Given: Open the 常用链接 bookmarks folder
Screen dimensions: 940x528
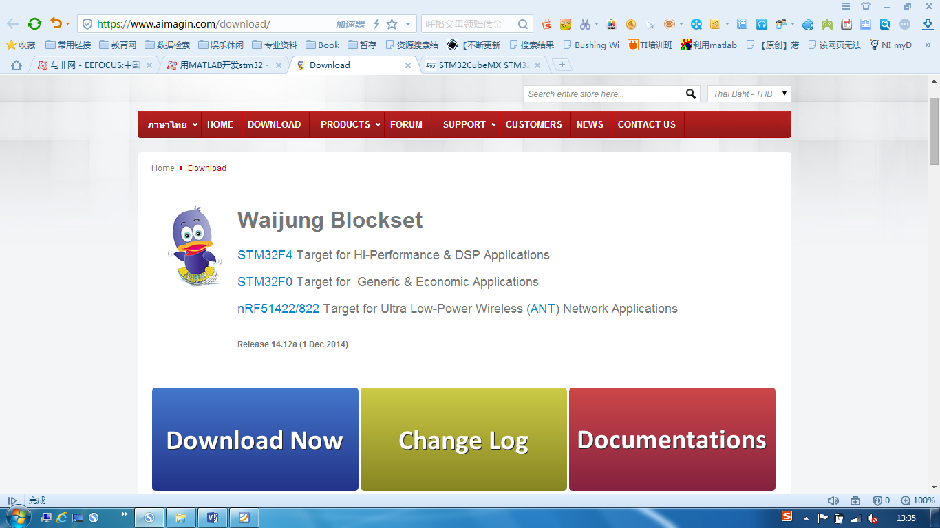Looking at the screenshot, I should coord(68,45).
